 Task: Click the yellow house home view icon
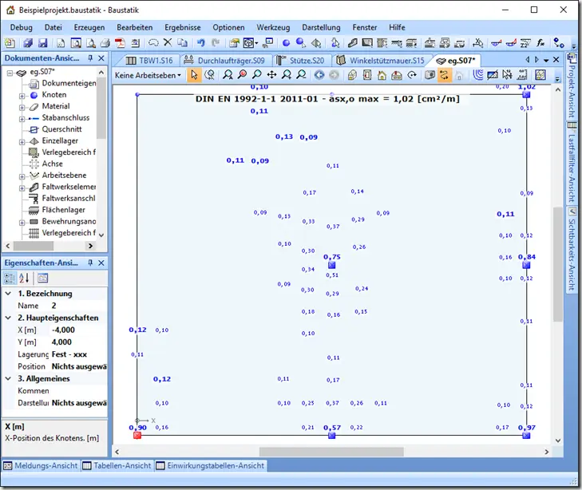coord(382,75)
